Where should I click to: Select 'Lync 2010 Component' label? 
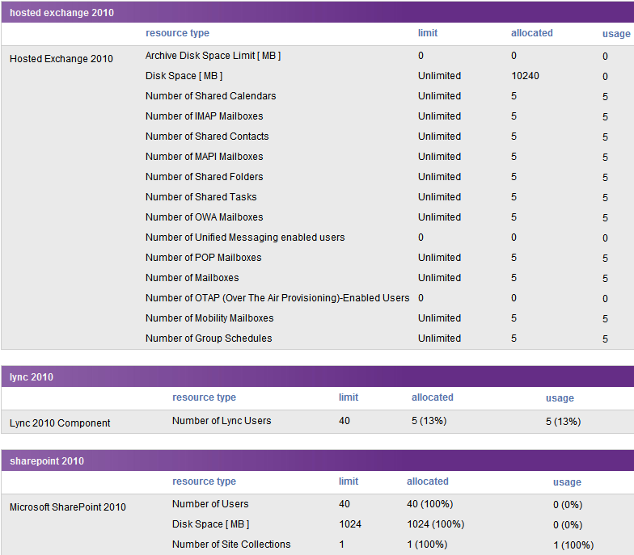pyautogui.click(x=60, y=423)
